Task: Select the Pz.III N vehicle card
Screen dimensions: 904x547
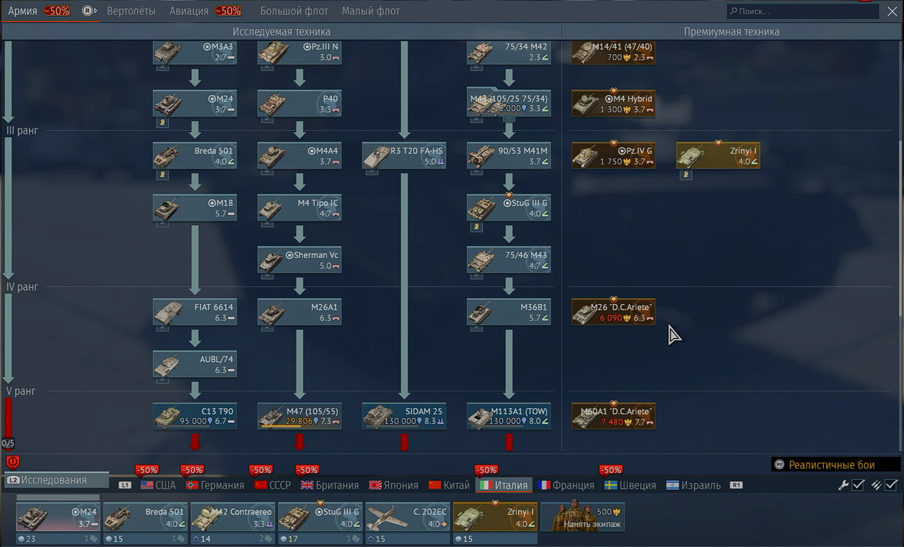Action: (299, 52)
